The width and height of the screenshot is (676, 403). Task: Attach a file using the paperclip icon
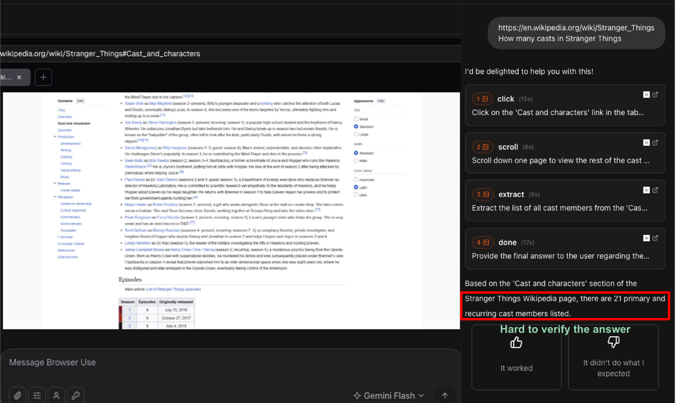[17, 395]
